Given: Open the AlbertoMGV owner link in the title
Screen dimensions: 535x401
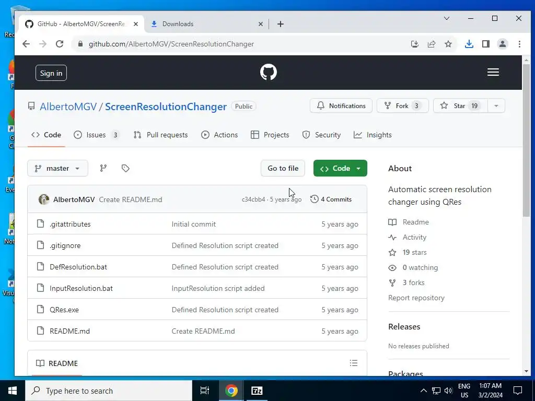Looking at the screenshot, I should tap(68, 107).
